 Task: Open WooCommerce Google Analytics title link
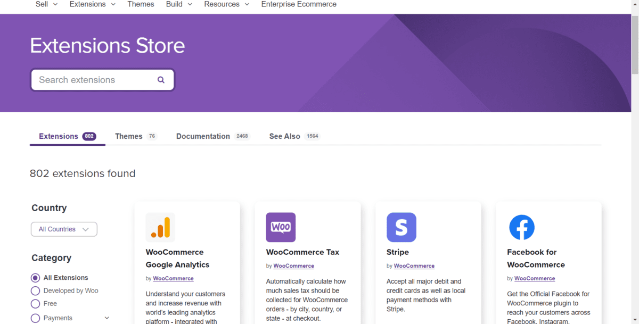[177, 259]
